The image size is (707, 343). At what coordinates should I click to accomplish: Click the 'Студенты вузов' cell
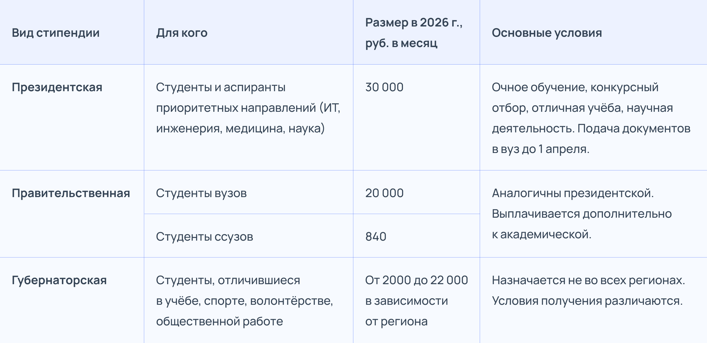tap(201, 193)
